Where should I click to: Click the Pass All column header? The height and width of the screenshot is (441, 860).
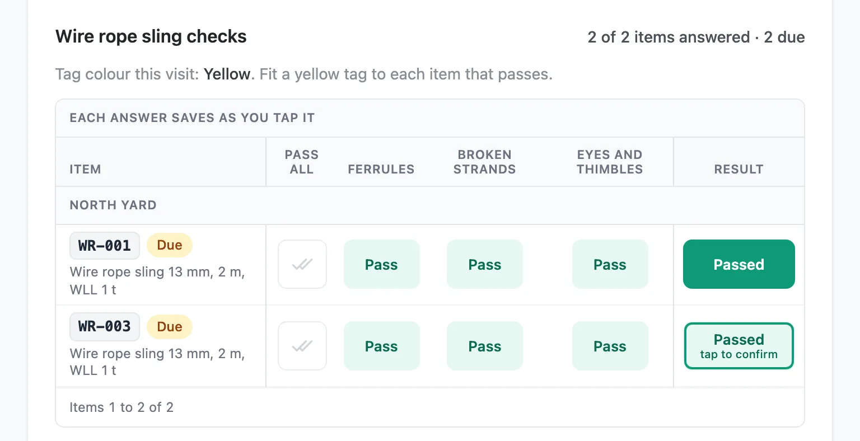(302, 162)
